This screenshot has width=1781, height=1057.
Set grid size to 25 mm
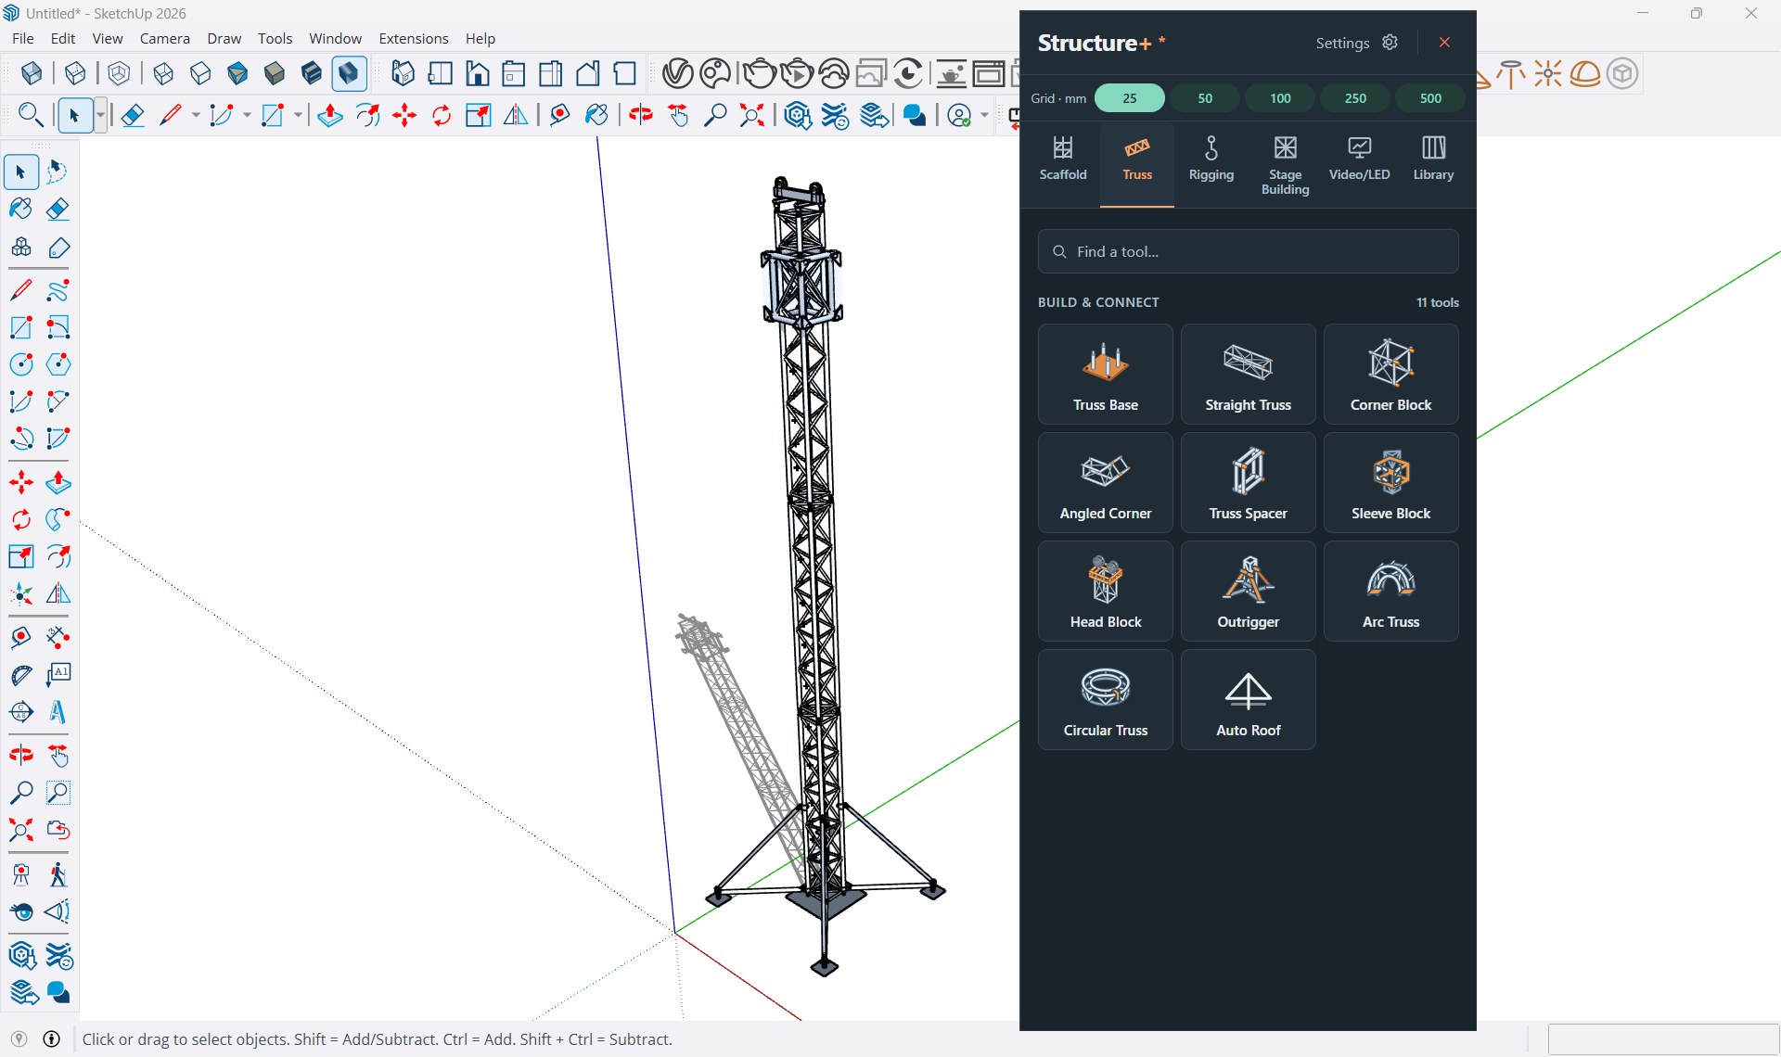coord(1129,97)
